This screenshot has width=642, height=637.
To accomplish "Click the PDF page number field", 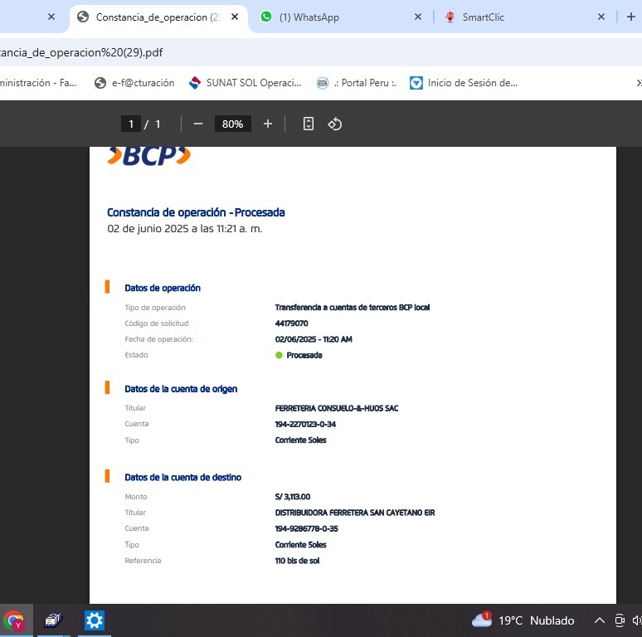I will [130, 124].
